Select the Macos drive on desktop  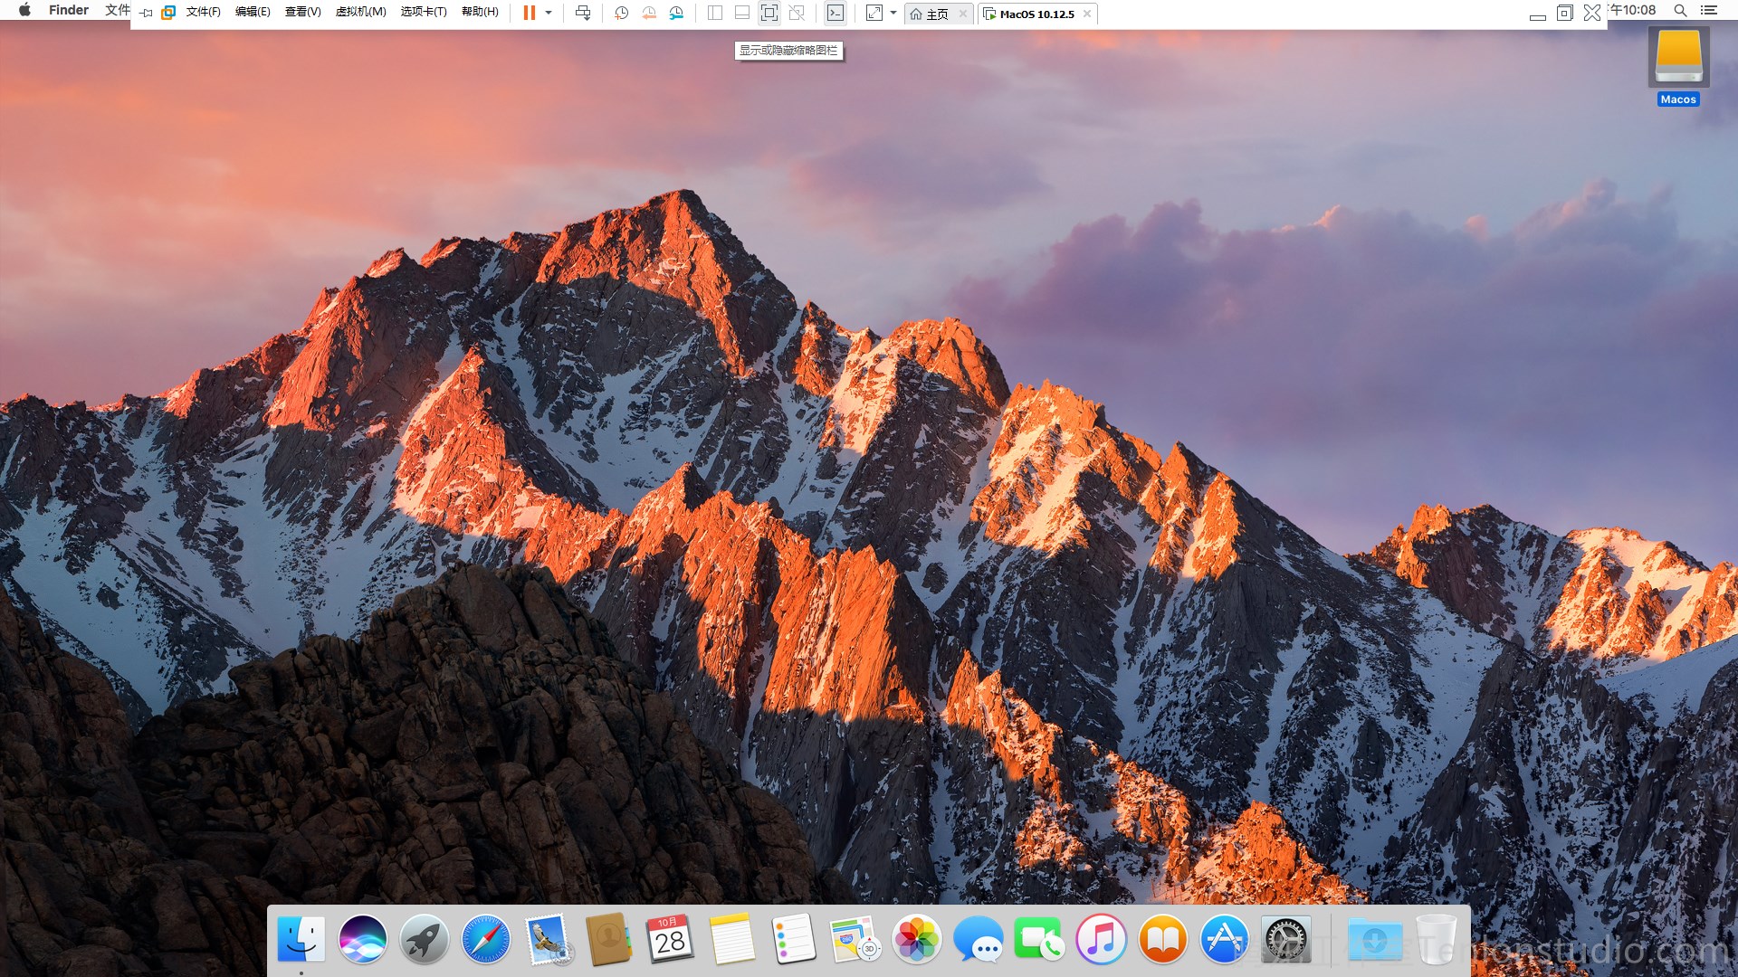click(x=1678, y=66)
